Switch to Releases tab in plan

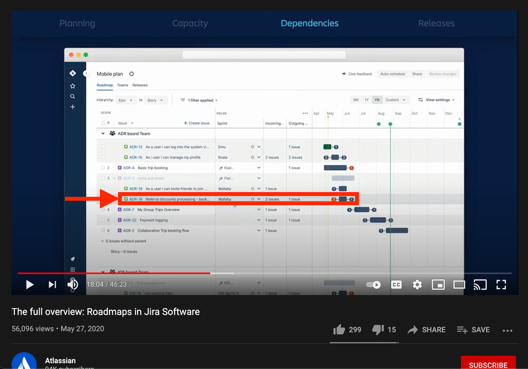[140, 85]
